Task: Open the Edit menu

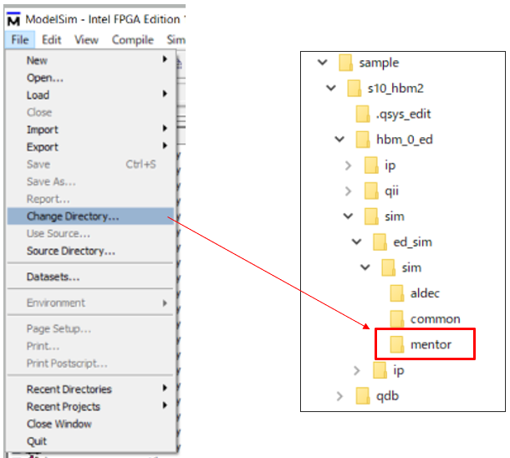Action: point(52,39)
